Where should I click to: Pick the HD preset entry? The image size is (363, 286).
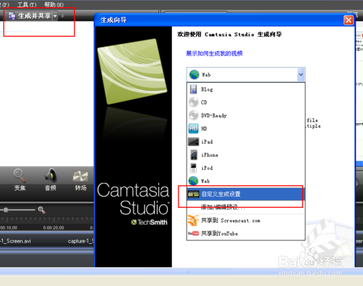[x=245, y=128]
